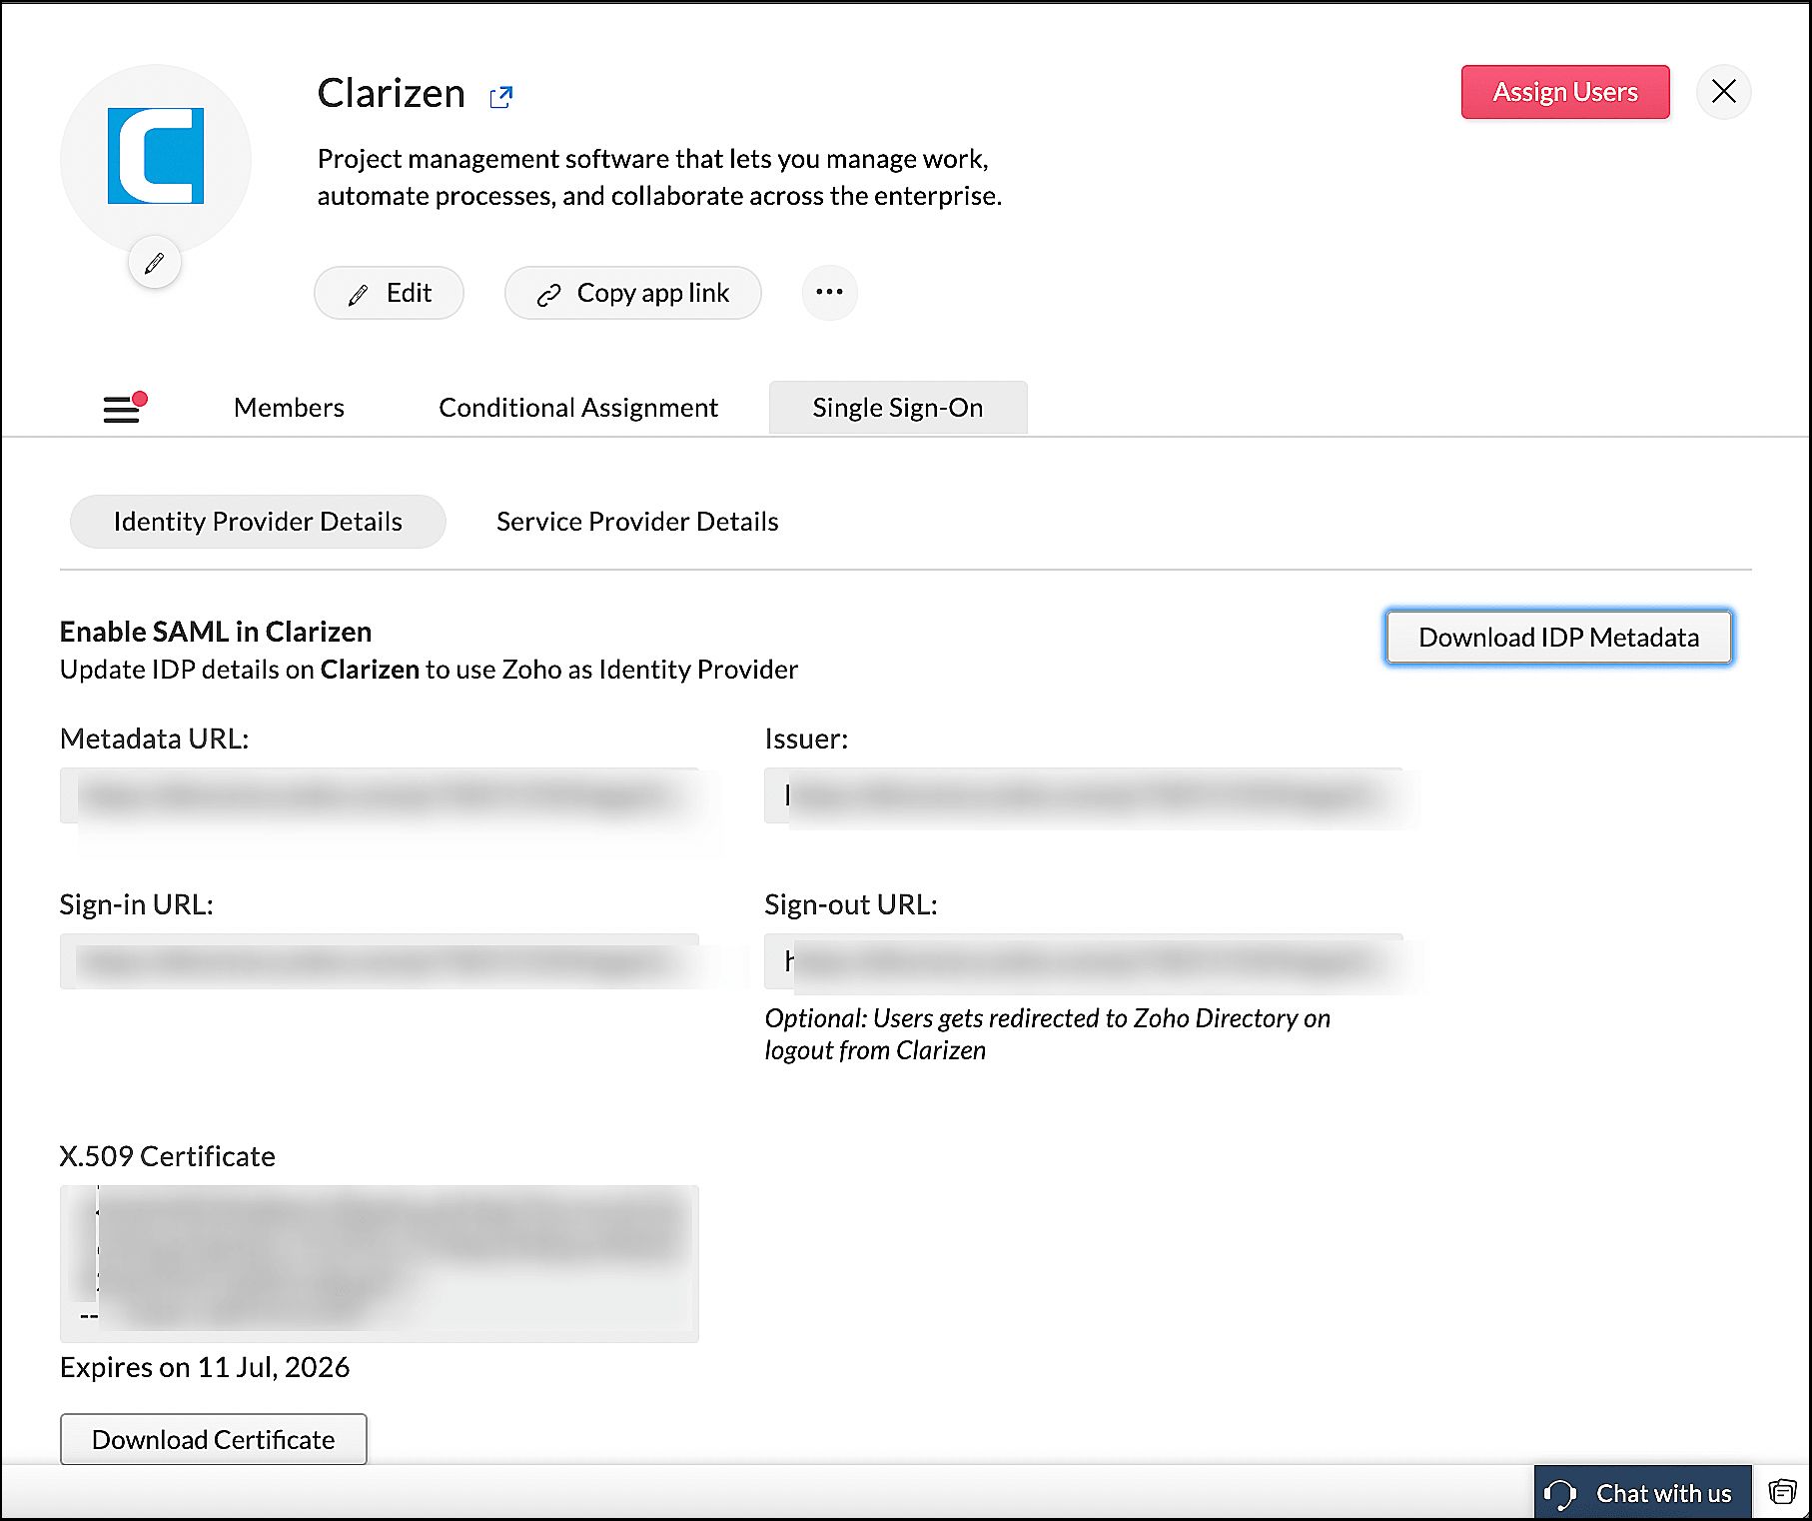Select Identity Provider Details sub-tab
Image resolution: width=1812 pixels, height=1521 pixels.
258,522
